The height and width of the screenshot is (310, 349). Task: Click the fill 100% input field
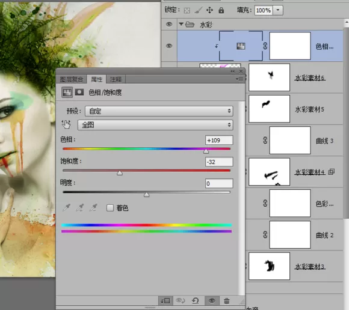tap(264, 10)
